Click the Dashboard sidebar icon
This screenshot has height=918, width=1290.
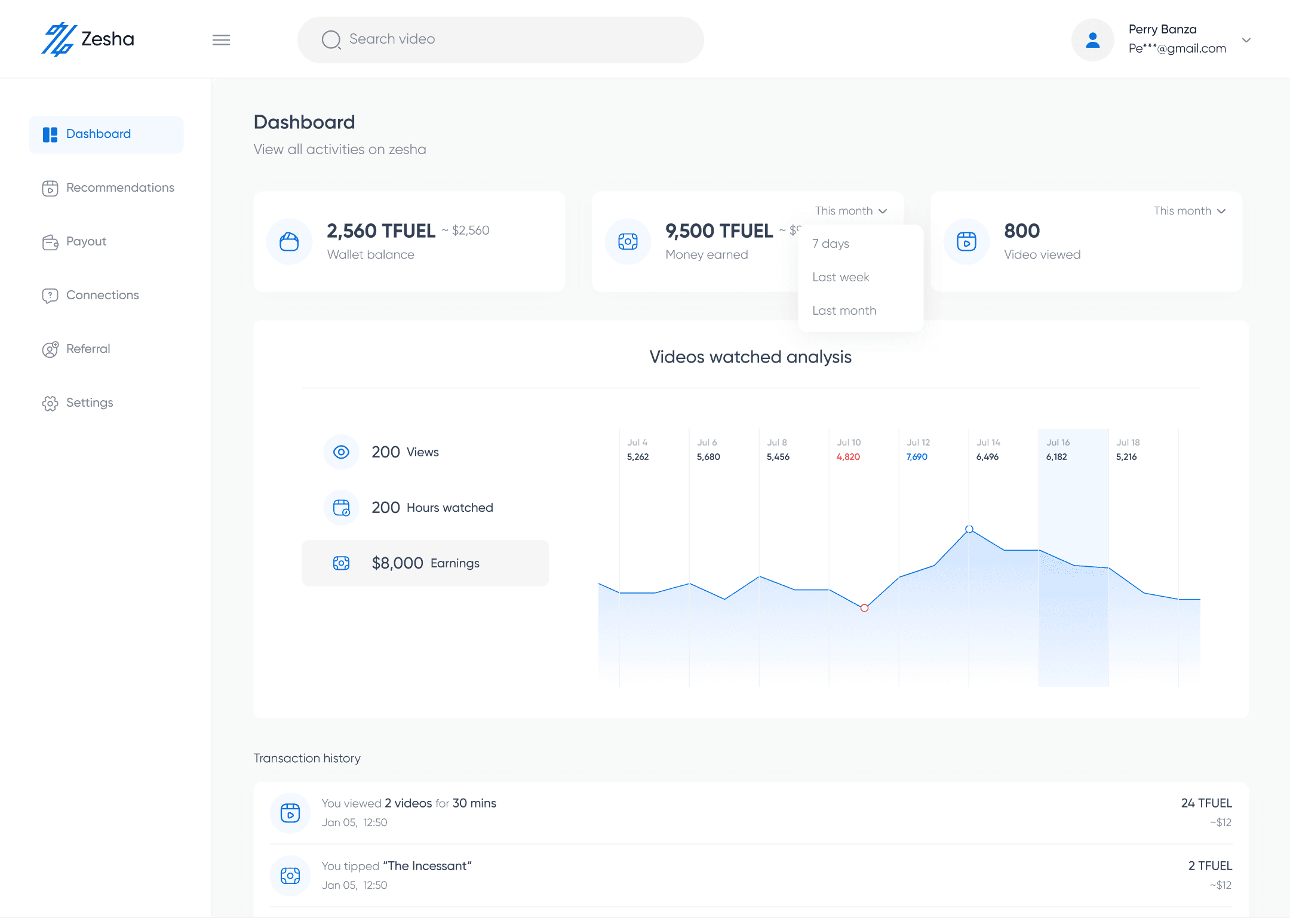coord(50,134)
